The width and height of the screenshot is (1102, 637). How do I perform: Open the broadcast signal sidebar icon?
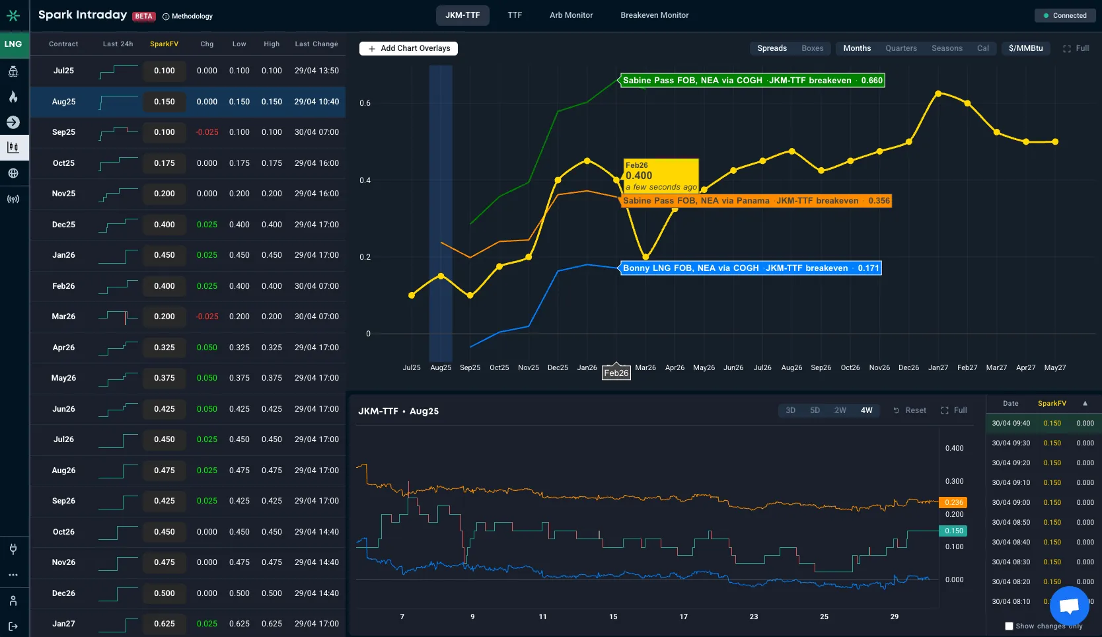point(13,199)
